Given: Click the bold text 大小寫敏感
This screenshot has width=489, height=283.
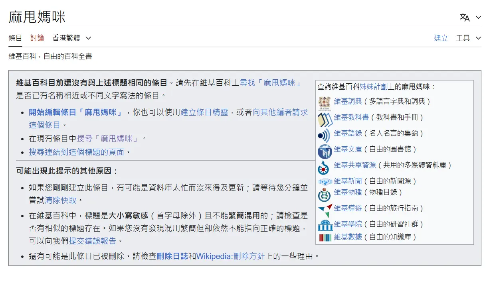Looking at the screenshot, I should click(129, 216).
